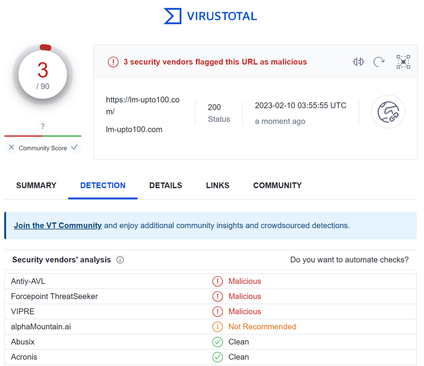The height and width of the screenshot is (366, 424).
Task: Click the malicious icon for Antiy-AVL
Action: click(x=217, y=281)
